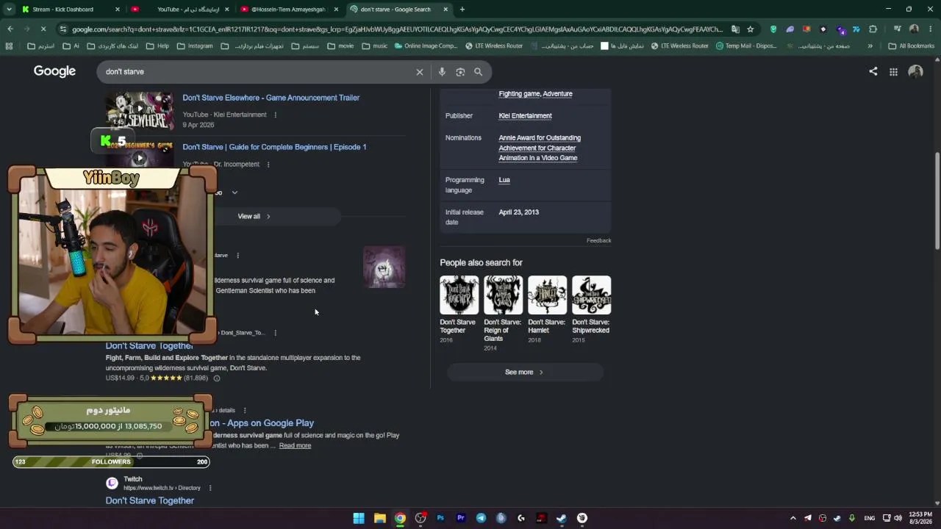The image size is (941, 529).
Task: Switch to Hossein-Tiem Azmayeshgah tab
Action: (x=289, y=10)
